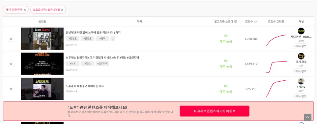Viewport: 317px width, 124px height.
Task: Remove the 업로드 일자 최근 3개월 filter
Action: click(62, 10)
